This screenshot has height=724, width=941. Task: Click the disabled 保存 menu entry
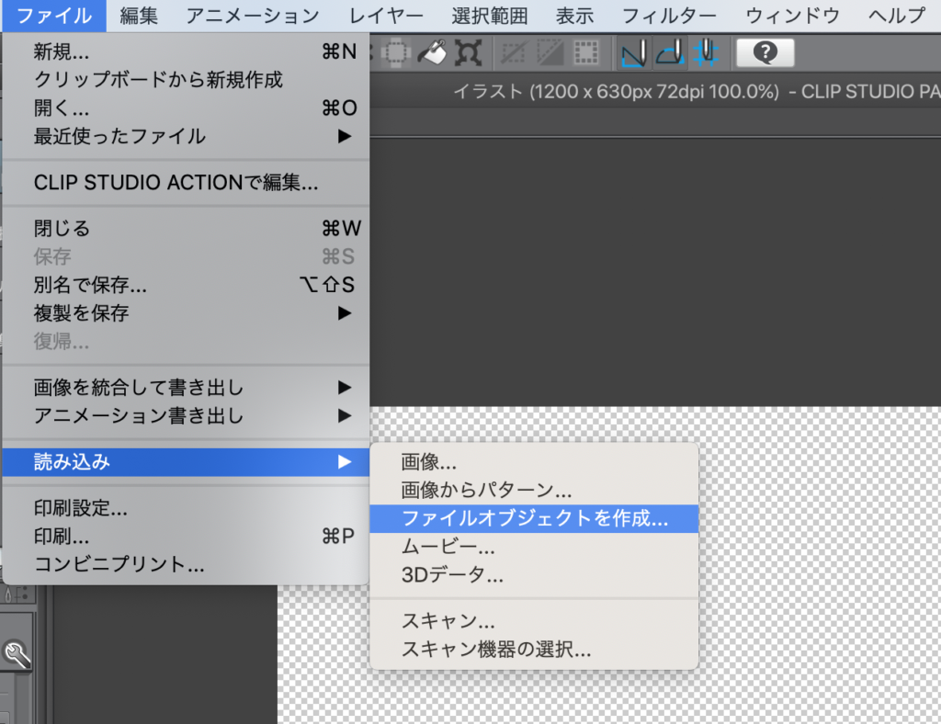(186, 256)
